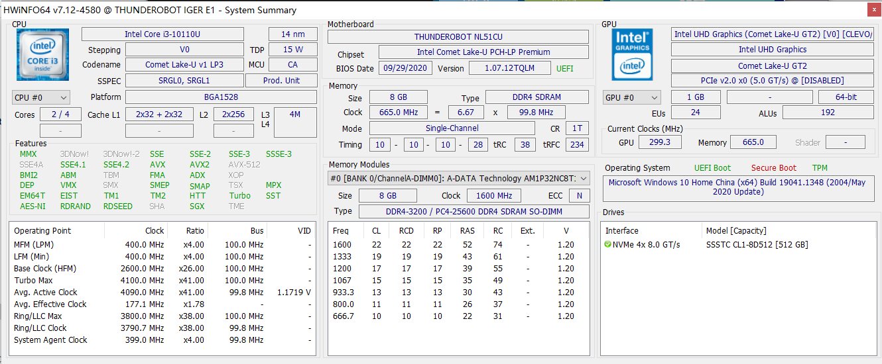Select the 1600 frequency row in memory timings

pos(458,245)
